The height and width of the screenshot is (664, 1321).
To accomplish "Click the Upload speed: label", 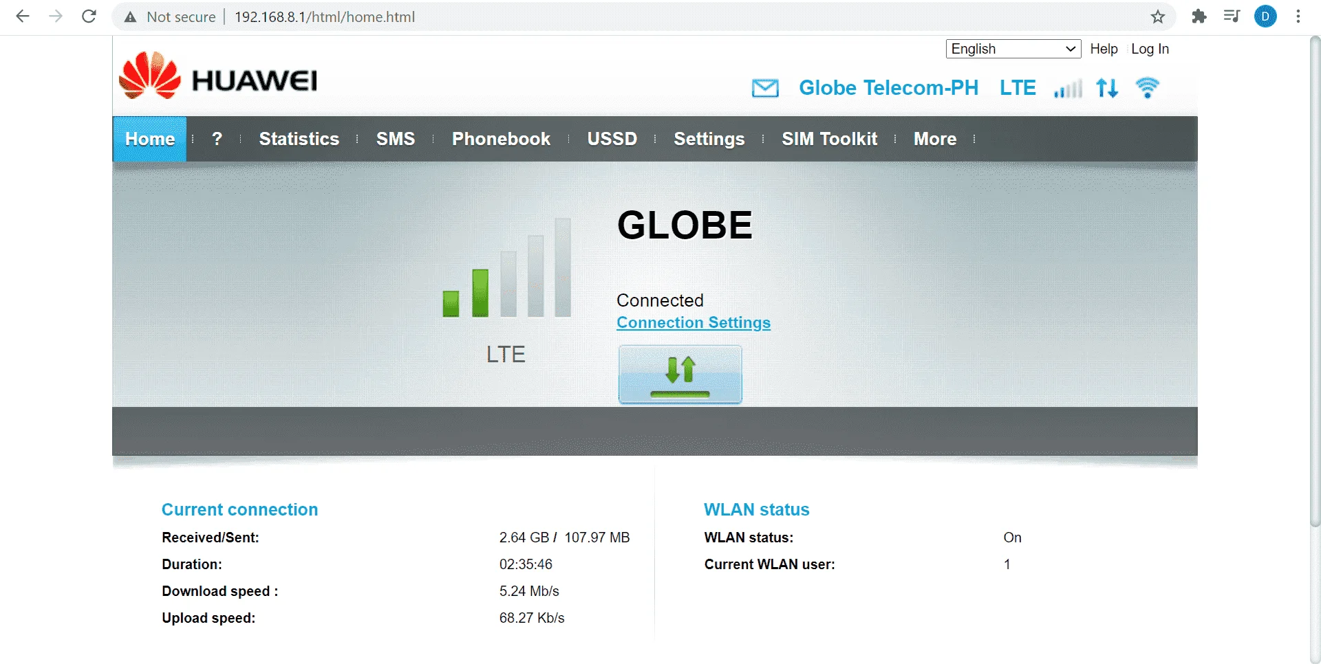I will tap(208, 618).
